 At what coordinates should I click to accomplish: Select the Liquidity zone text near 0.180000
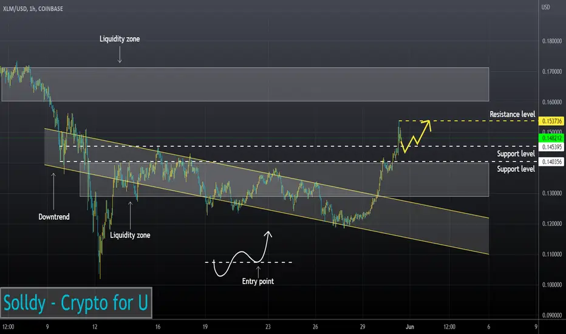coord(120,39)
